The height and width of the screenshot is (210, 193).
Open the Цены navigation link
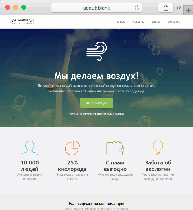pyautogui.click(x=156, y=22)
